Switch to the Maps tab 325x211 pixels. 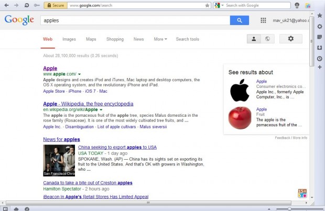click(91, 39)
